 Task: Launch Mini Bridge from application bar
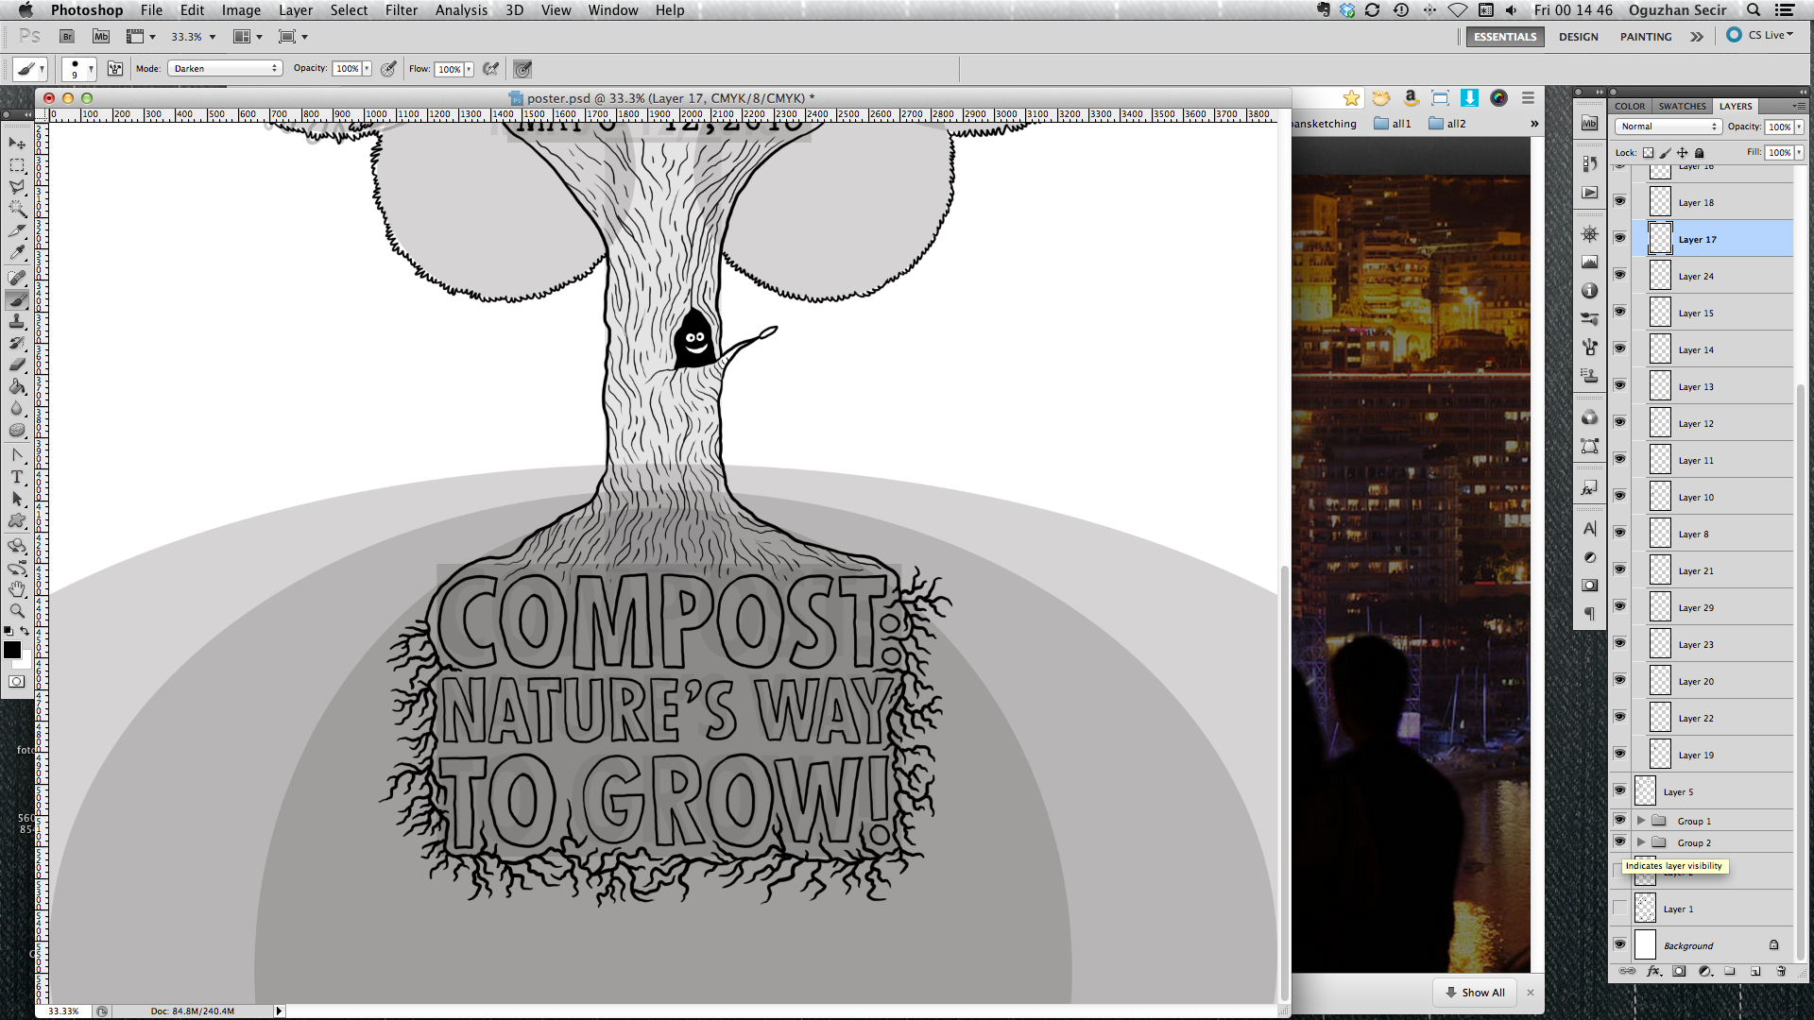tap(101, 37)
